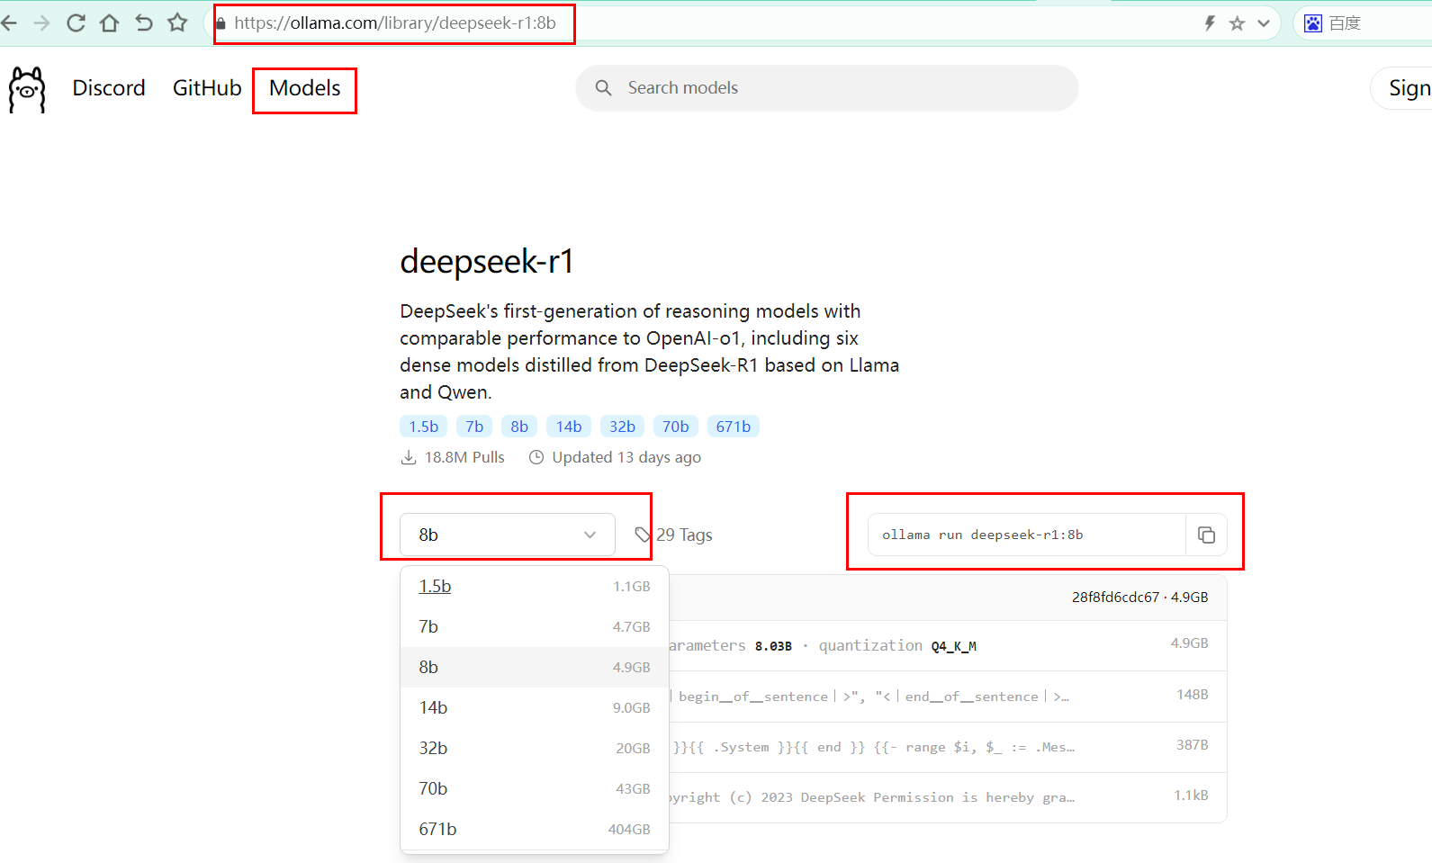Choose 7b 4.7GB from the dropdown

coord(535,627)
